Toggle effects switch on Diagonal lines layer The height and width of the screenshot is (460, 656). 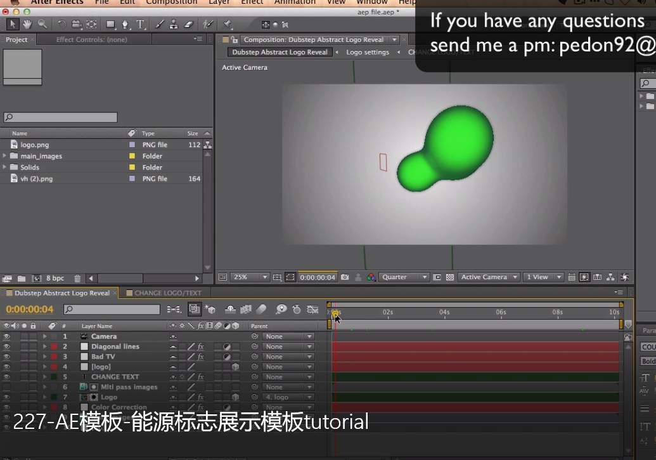click(200, 346)
